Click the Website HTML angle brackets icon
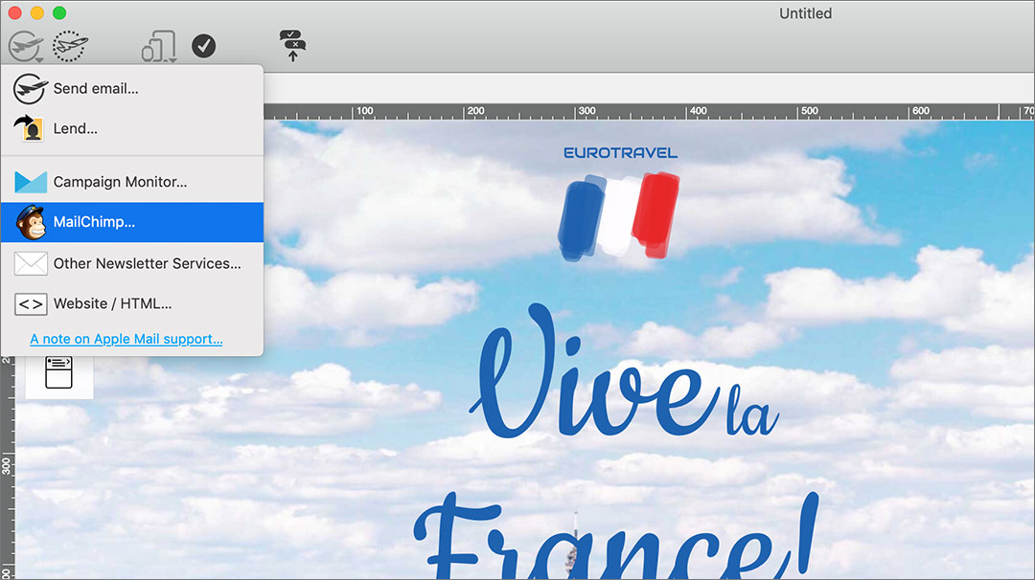 [31, 303]
